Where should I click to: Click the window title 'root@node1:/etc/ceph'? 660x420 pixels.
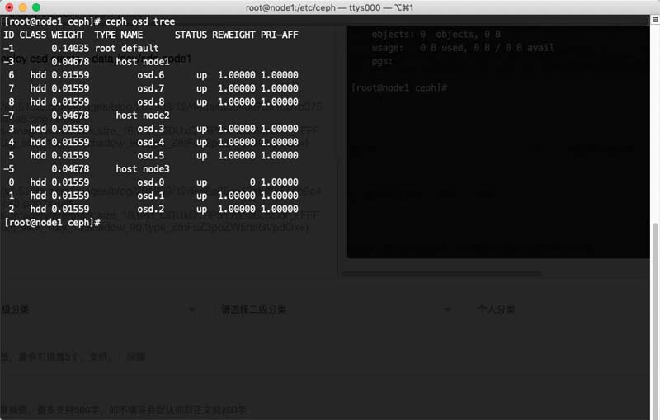[x=290, y=7]
